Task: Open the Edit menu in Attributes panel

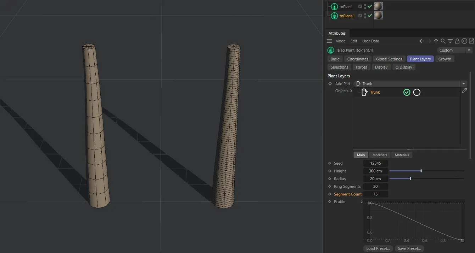Action: tap(353, 41)
